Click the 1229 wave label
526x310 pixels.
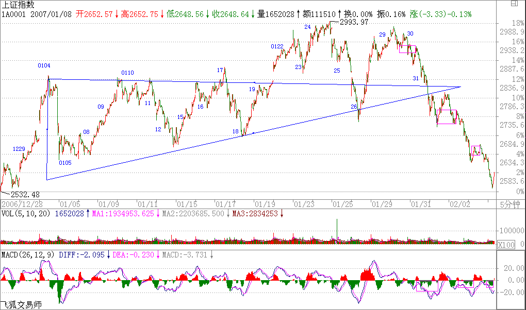[19, 149]
